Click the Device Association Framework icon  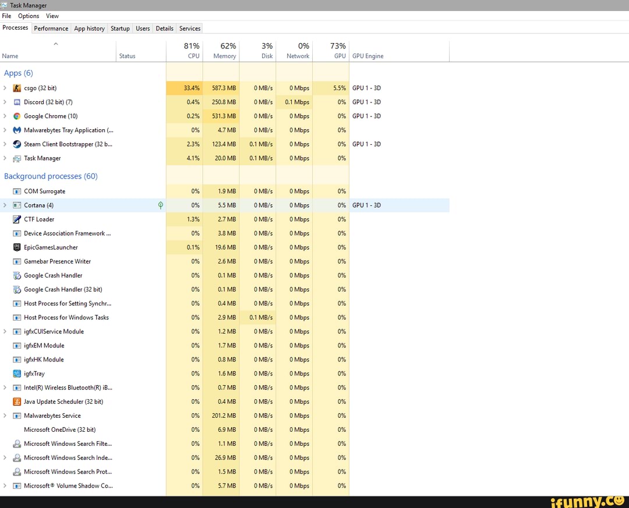coord(17,233)
